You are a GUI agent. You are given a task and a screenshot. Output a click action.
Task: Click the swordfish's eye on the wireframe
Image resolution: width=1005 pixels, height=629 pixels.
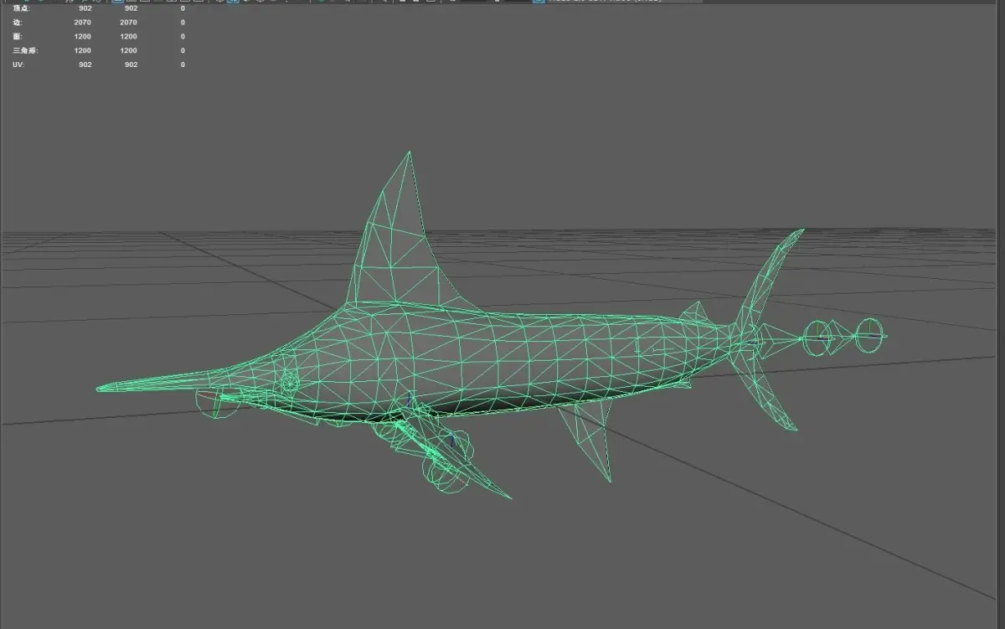(289, 384)
